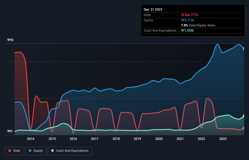
Task: Click the 2014 x-axis label
Action: 31,139
